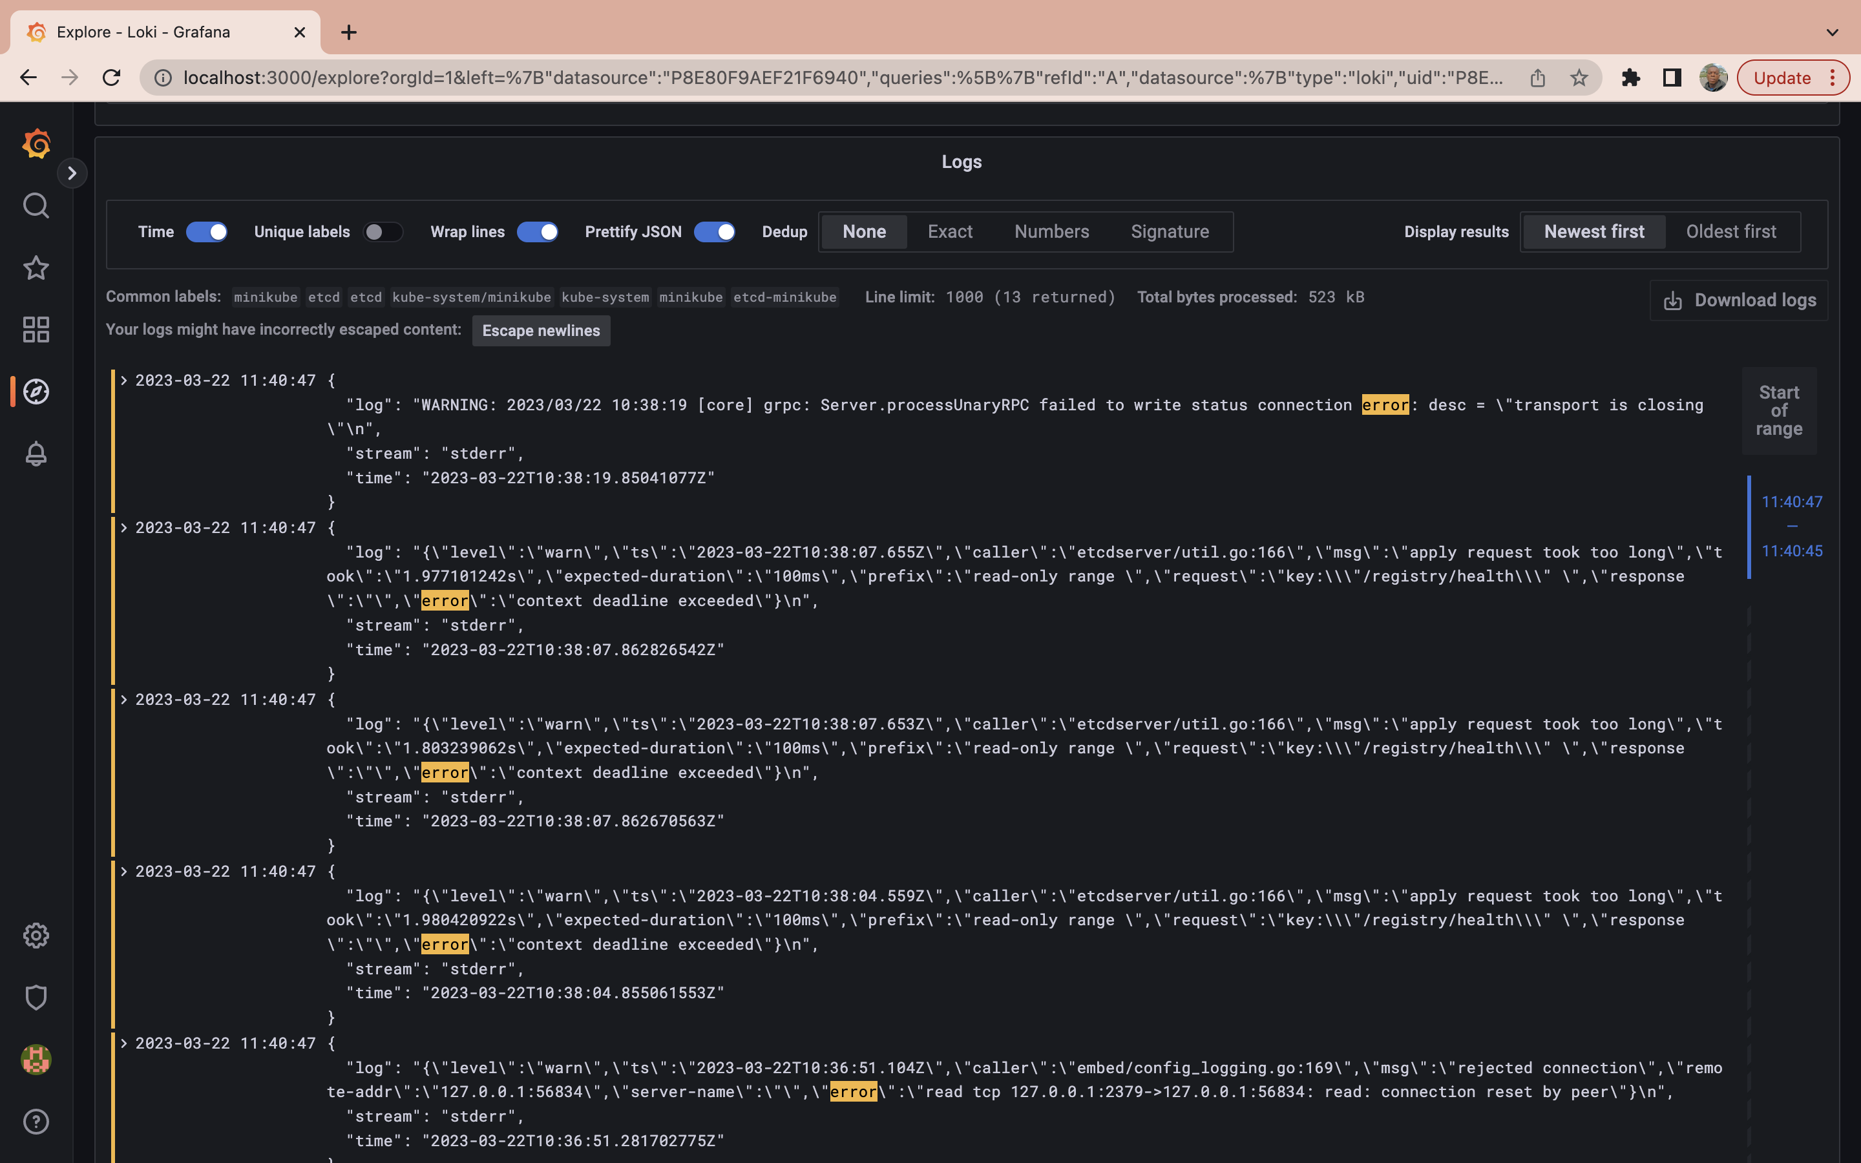
Task: Expand the rejected connection log row
Action: (x=124, y=1043)
